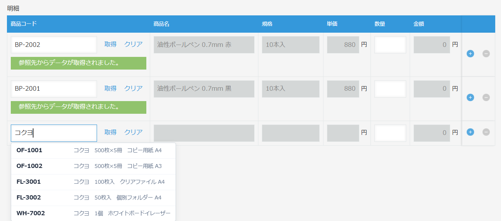The height and width of the screenshot is (221, 501).
Task: Select OF-1002 コピー用紙 A3 suggestion
Action: tap(93, 166)
